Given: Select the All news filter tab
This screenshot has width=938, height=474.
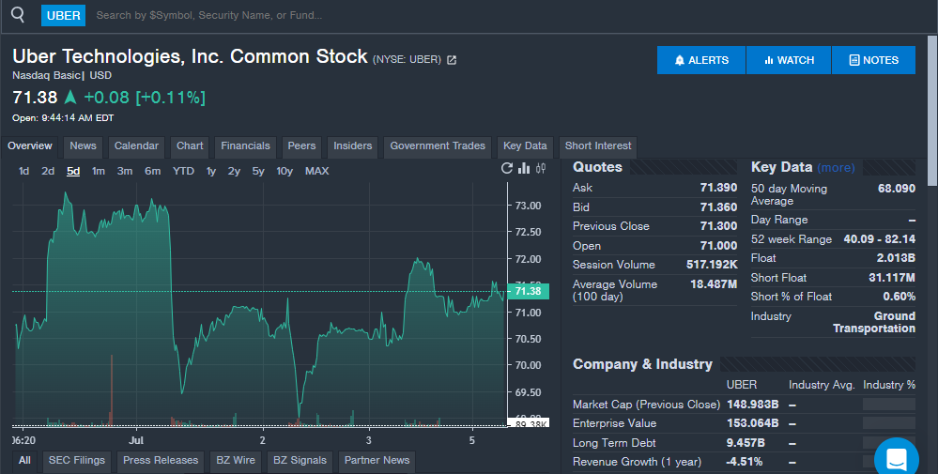Looking at the screenshot, I should click(24, 461).
